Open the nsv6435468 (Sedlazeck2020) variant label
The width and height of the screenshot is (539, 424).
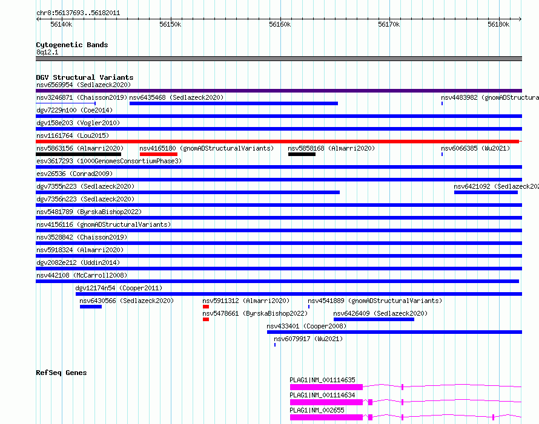pyautogui.click(x=176, y=97)
